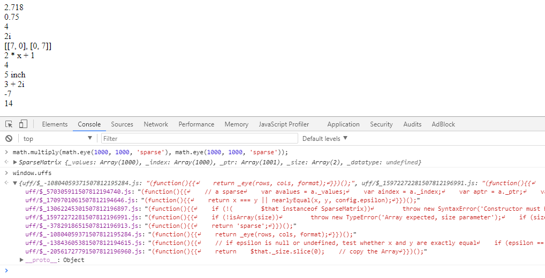Click the '5 inch' output text

[15, 75]
